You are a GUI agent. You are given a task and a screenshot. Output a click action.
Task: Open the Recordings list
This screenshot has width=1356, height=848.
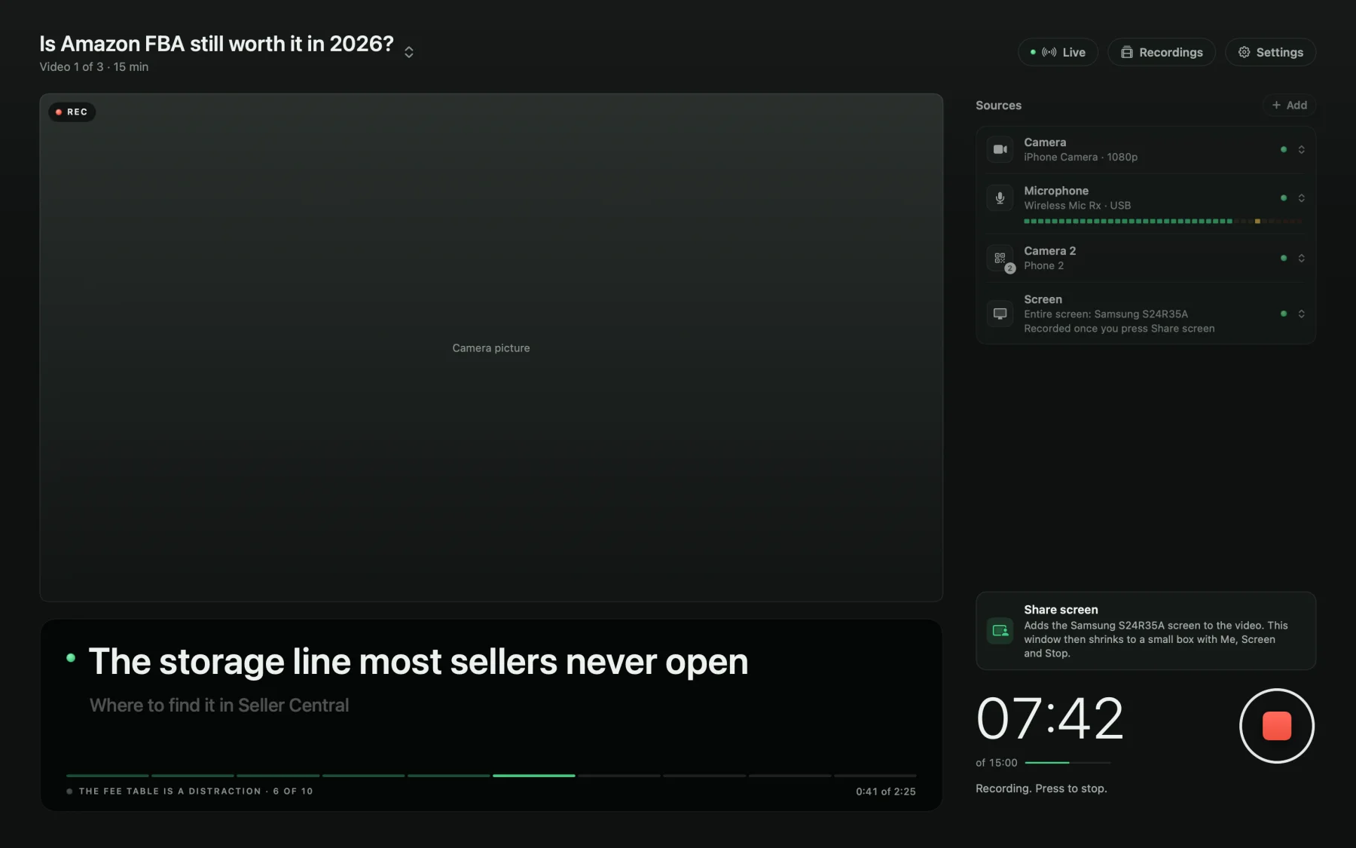click(x=1161, y=52)
